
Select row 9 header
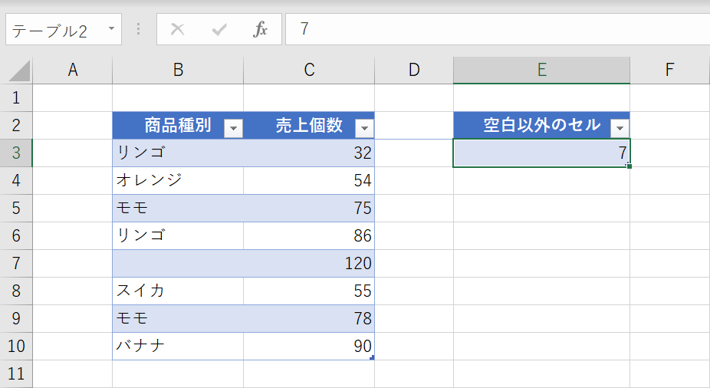[x=16, y=319]
